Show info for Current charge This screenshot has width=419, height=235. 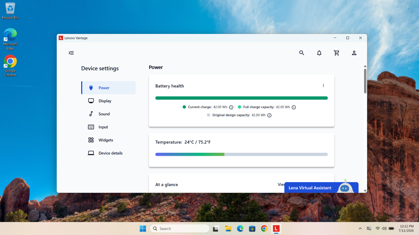(x=231, y=107)
